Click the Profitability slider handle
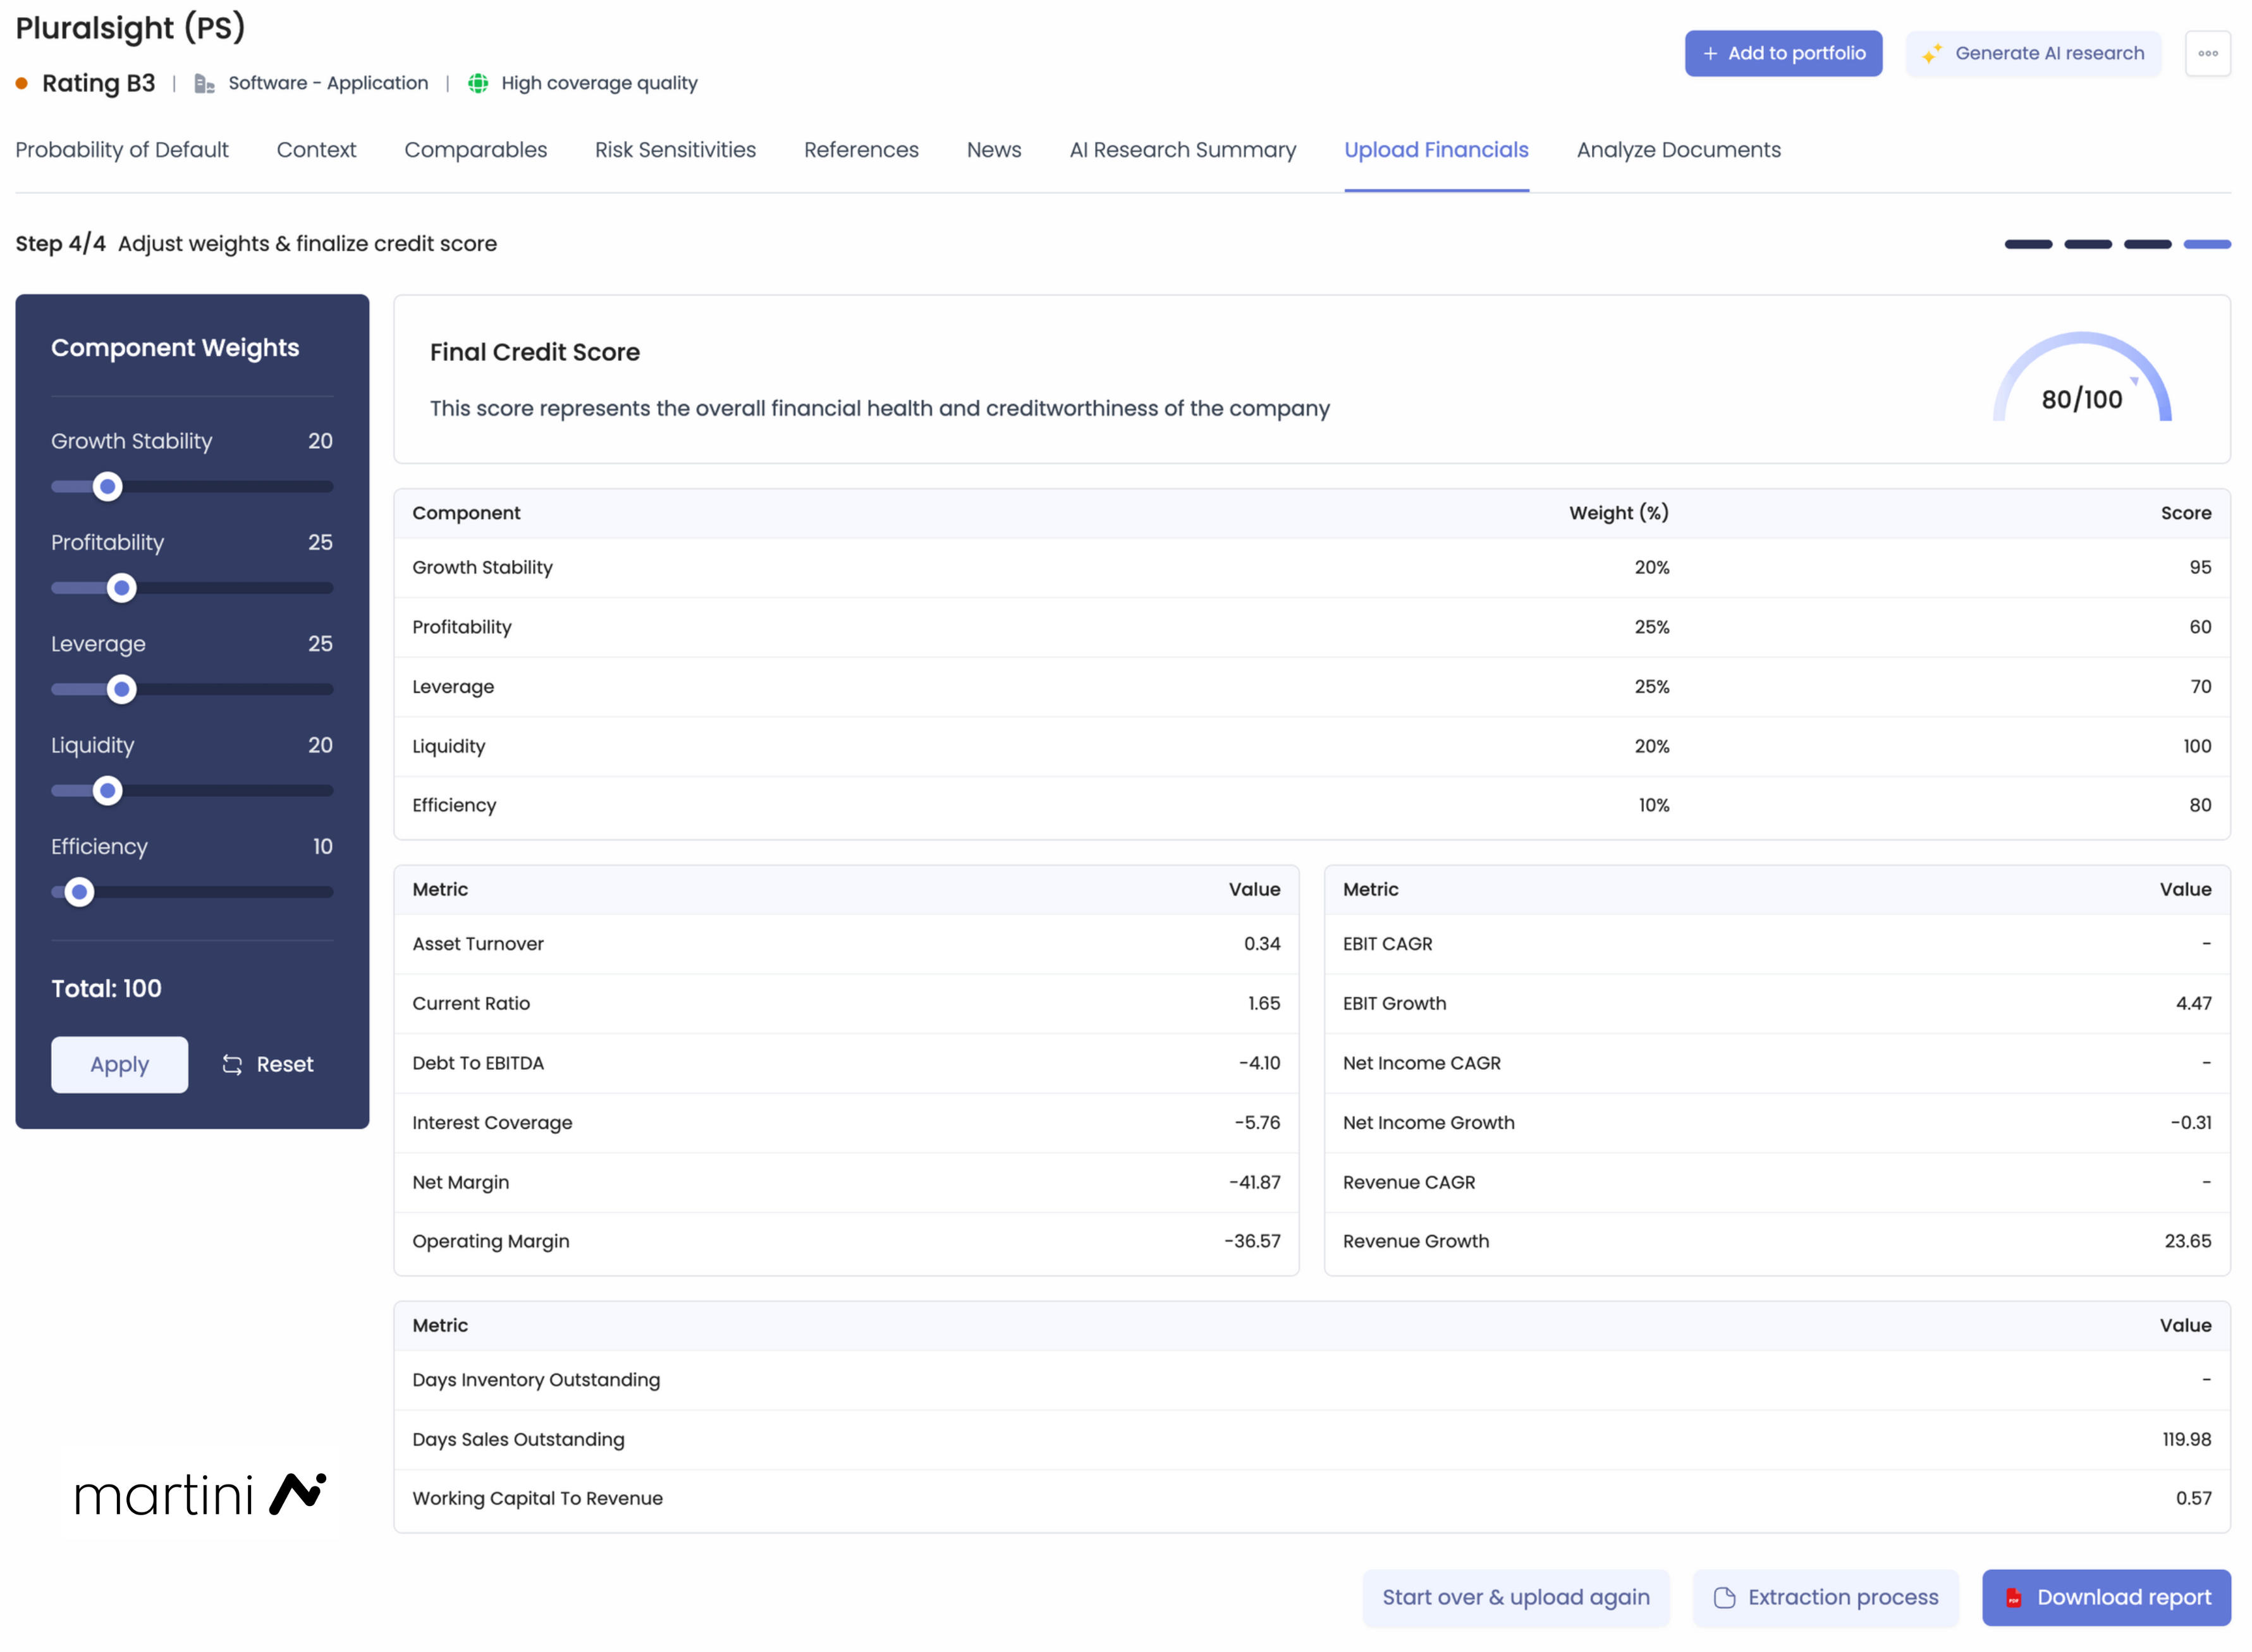The height and width of the screenshot is (1652, 2252). (x=122, y=588)
